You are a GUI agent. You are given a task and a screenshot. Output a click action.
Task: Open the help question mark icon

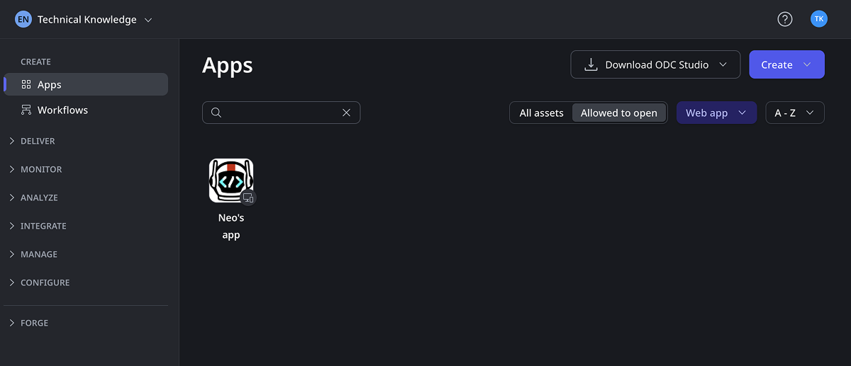(785, 19)
